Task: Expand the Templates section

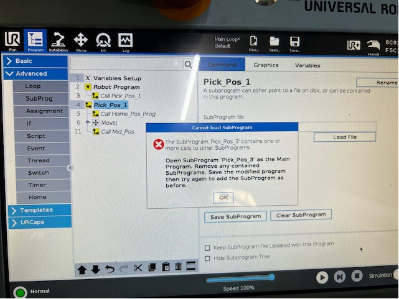Action: tap(39, 210)
